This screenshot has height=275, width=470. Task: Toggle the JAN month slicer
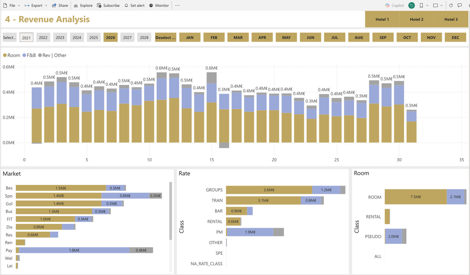190,38
